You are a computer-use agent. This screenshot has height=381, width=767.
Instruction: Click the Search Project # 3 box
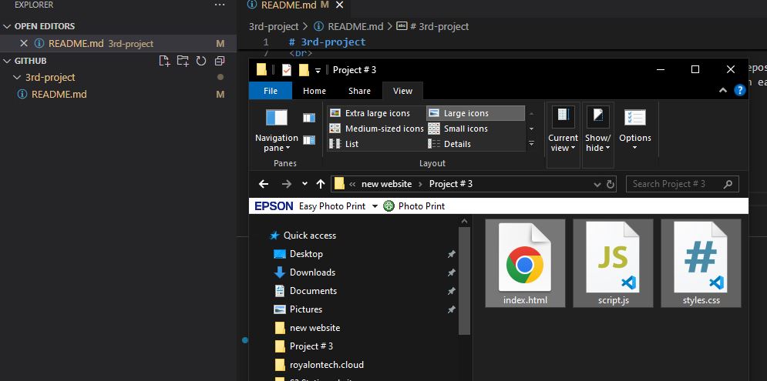pos(682,184)
